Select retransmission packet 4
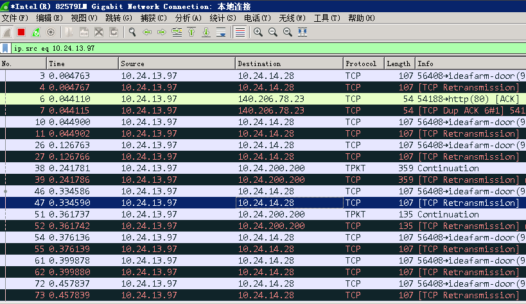The width and height of the screenshot is (526, 304). click(x=263, y=87)
